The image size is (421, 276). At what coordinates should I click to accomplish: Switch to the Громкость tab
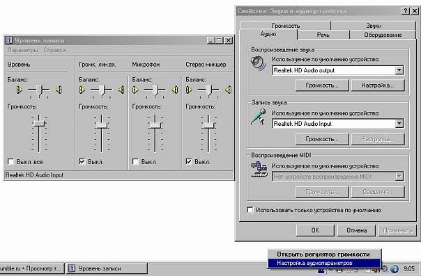click(x=286, y=26)
